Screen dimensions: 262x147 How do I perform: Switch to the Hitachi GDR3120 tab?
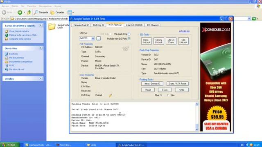[x=134, y=25]
